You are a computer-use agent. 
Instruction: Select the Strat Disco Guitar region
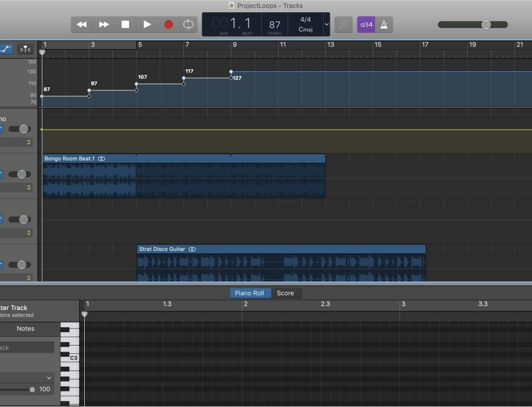point(281,263)
